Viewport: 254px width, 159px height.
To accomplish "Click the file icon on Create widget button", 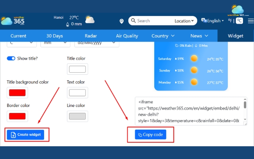I will coord(13,135).
